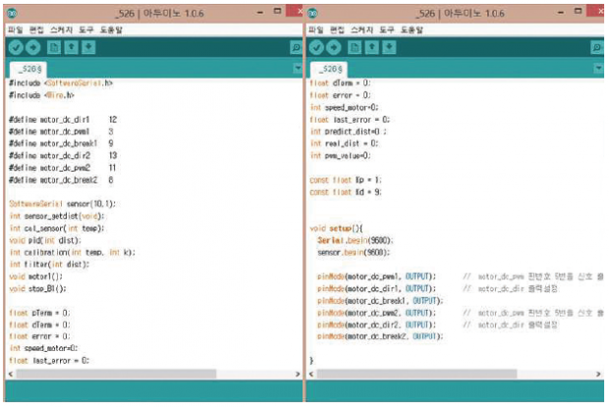Click 'Serial.begin(9600);' line
This screenshot has height=407, width=609.
(356, 240)
